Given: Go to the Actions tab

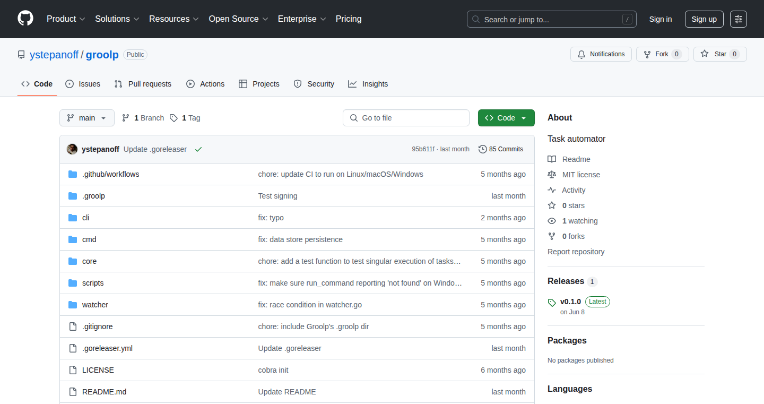Looking at the screenshot, I should click(205, 84).
